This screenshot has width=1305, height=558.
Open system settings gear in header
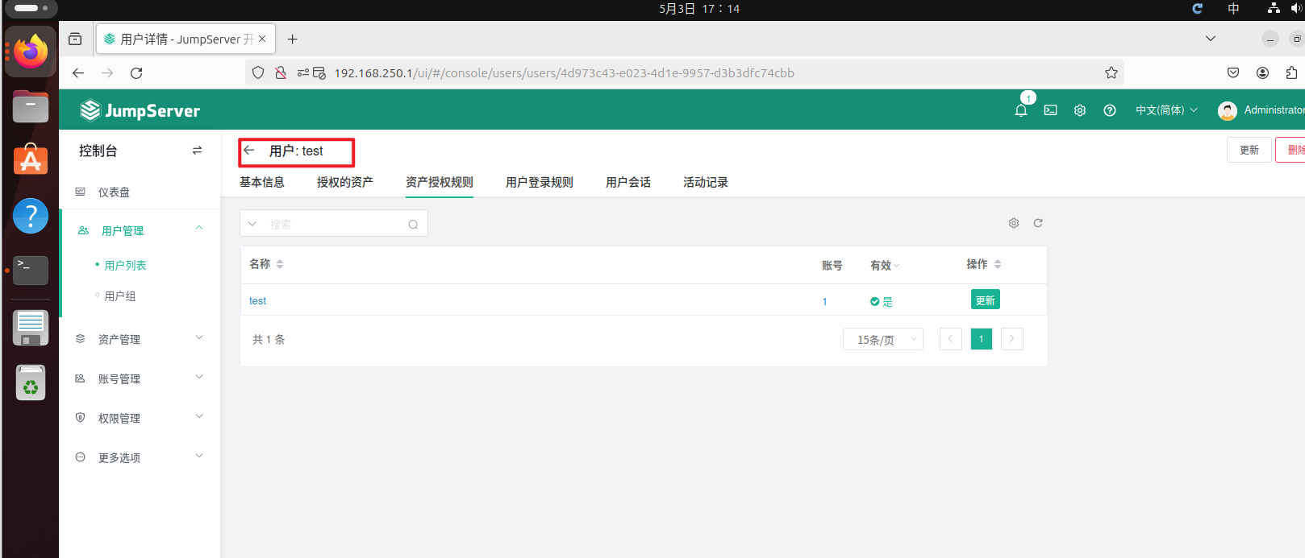[x=1080, y=110]
